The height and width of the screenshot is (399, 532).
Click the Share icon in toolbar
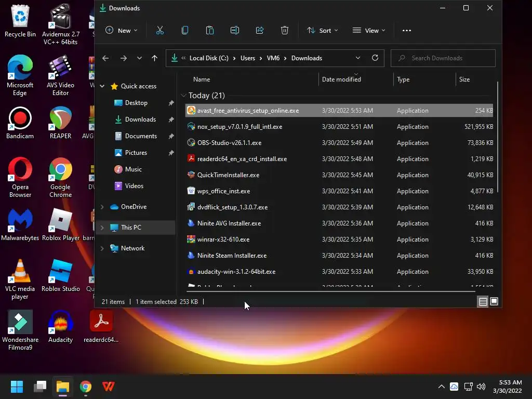260,31
